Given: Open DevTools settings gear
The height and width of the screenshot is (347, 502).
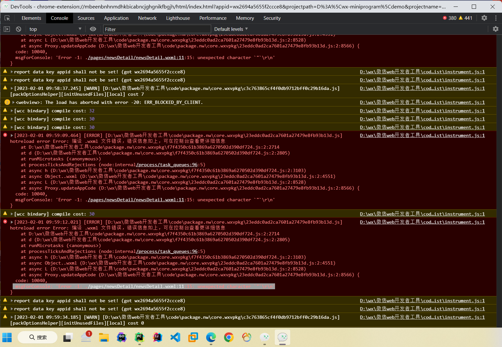Looking at the screenshot, I should (x=484, y=18).
